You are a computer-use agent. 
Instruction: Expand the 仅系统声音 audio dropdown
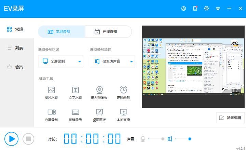pyautogui.click(x=112, y=61)
